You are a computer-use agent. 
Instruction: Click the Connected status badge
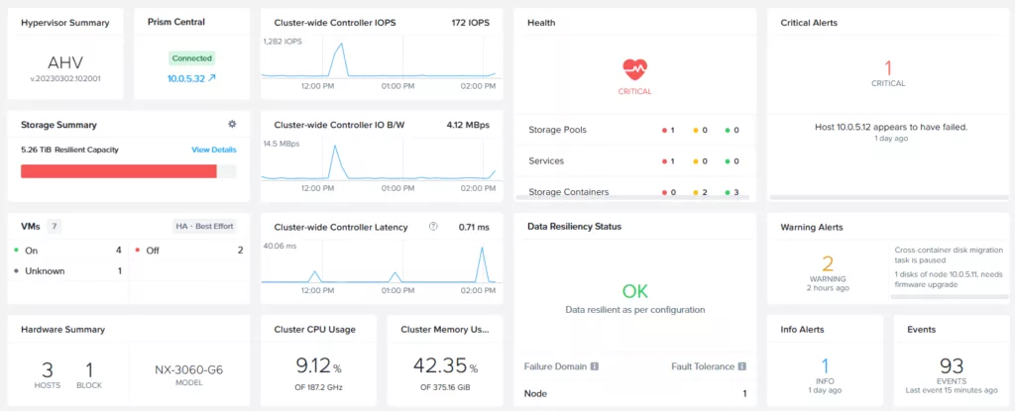coord(192,58)
